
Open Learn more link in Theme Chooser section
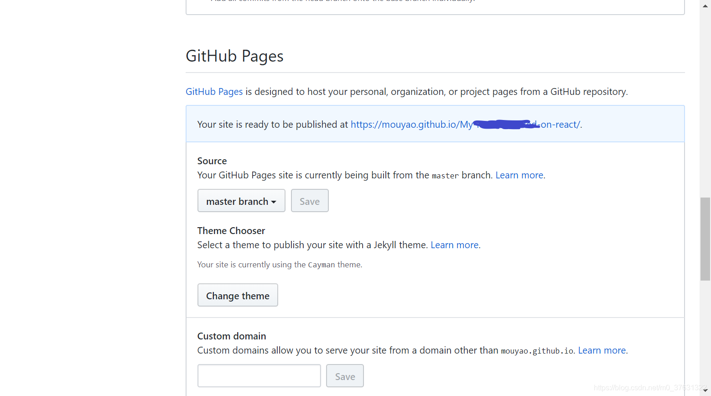455,245
